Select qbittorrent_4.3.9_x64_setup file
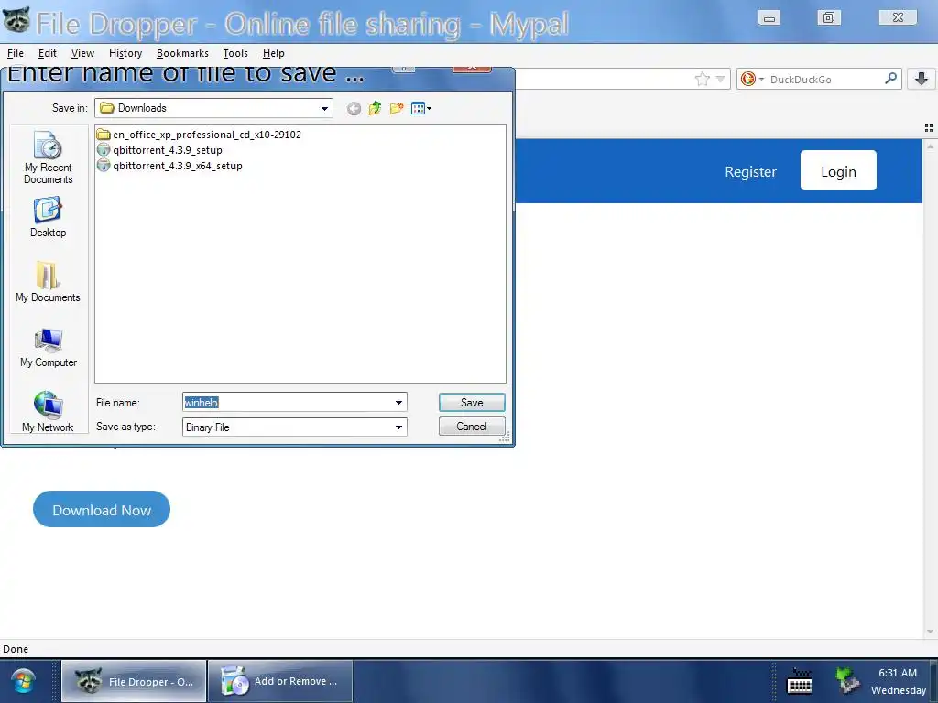 tap(169, 166)
